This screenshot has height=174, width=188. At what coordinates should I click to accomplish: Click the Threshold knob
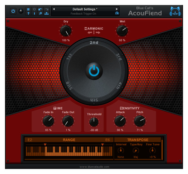tap(94, 122)
